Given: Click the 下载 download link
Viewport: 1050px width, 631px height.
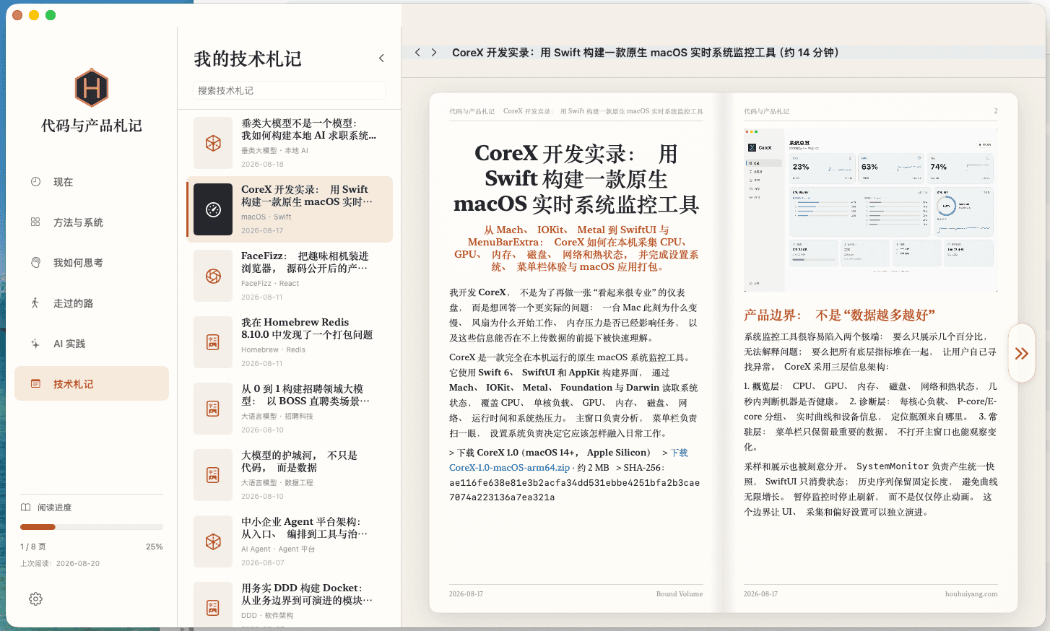Looking at the screenshot, I should point(680,453).
